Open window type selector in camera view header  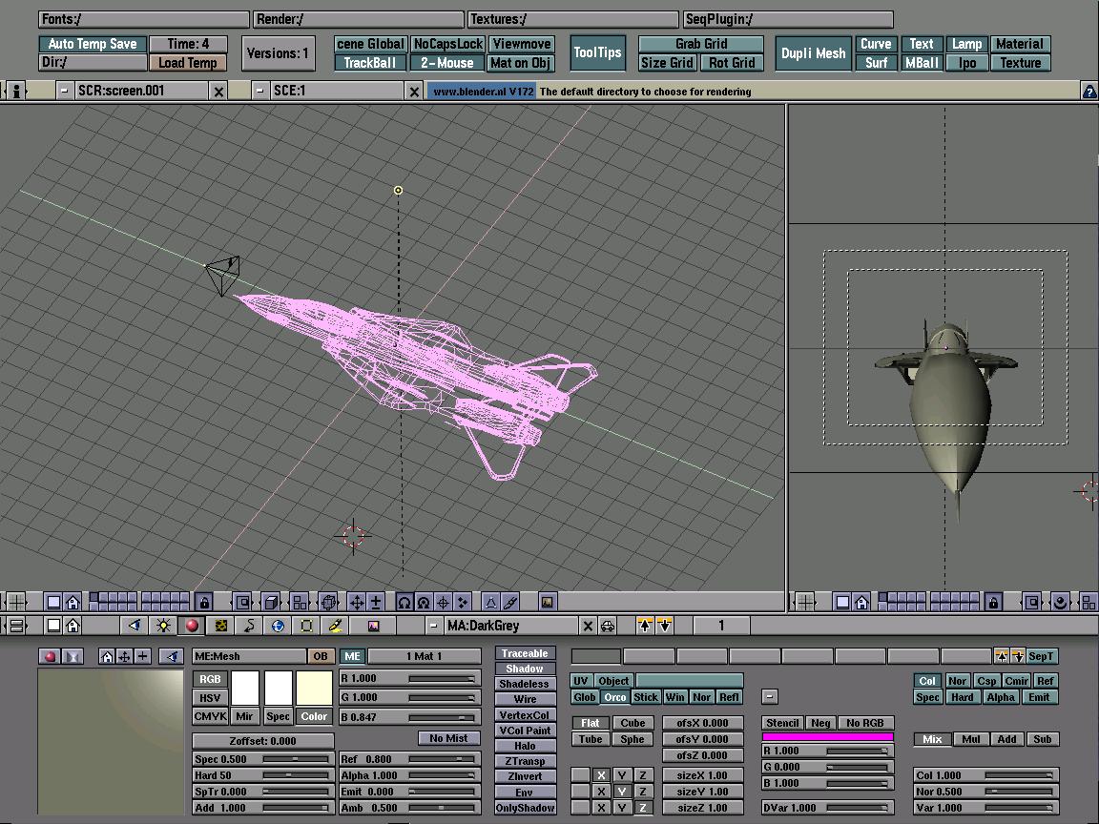point(806,601)
